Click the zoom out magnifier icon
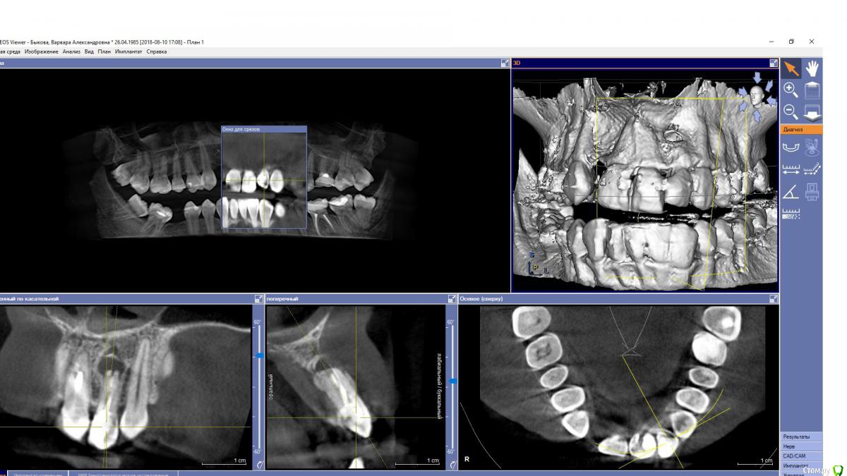847x476 pixels. 791,111
